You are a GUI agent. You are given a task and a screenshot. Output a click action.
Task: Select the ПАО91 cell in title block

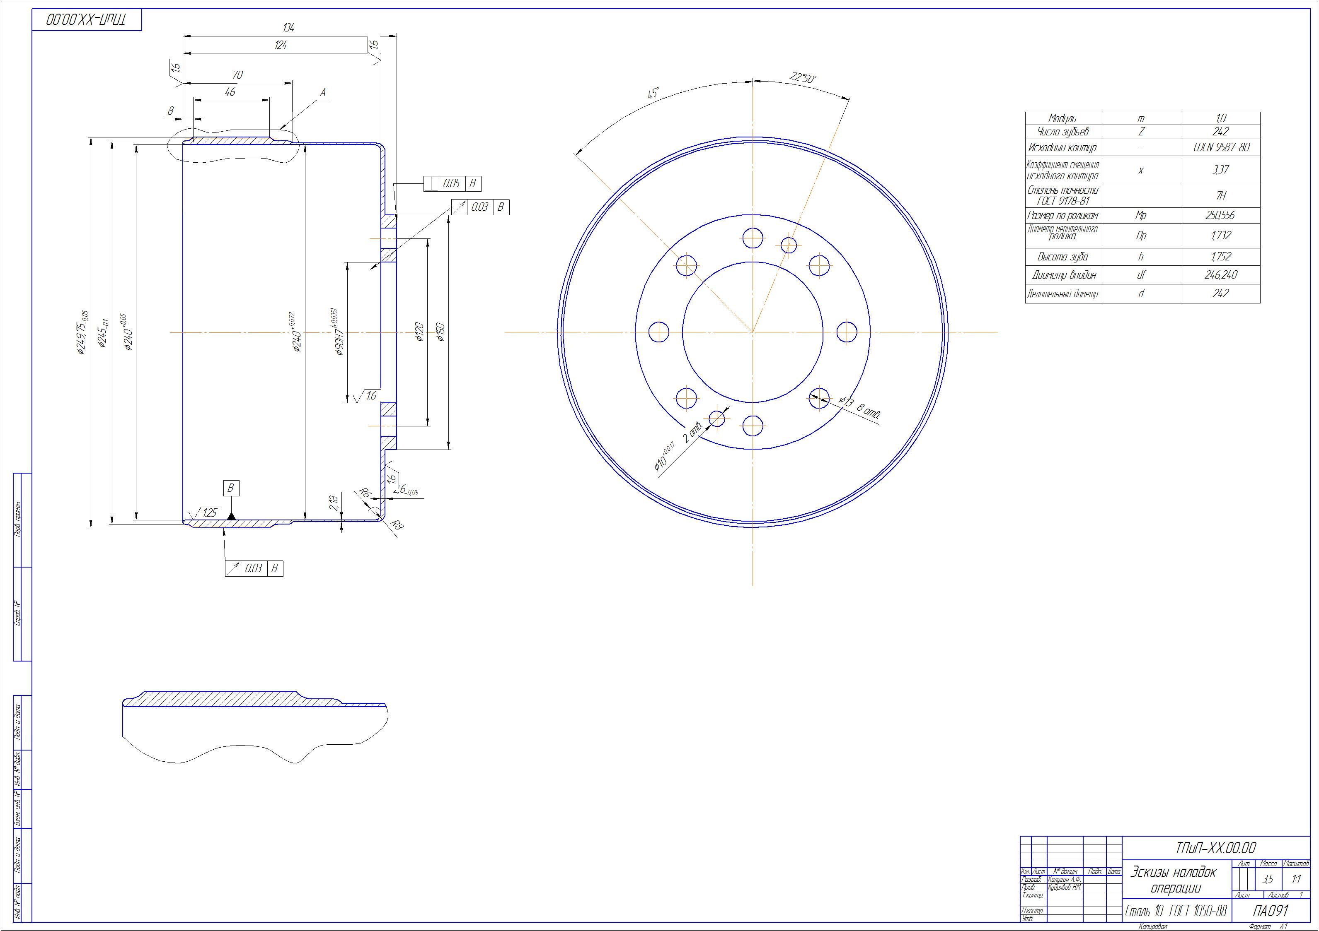[x=1271, y=911]
